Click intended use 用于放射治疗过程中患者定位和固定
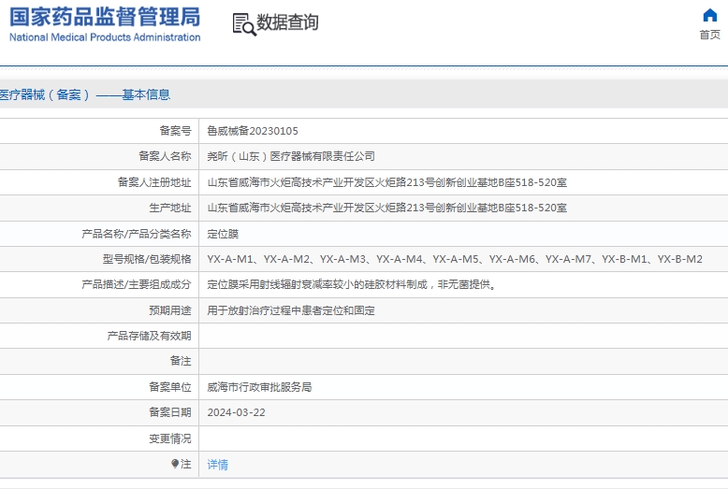 [291, 310]
